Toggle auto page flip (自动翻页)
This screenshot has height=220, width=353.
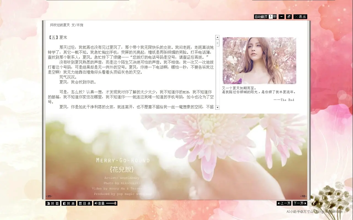[x=261, y=17]
